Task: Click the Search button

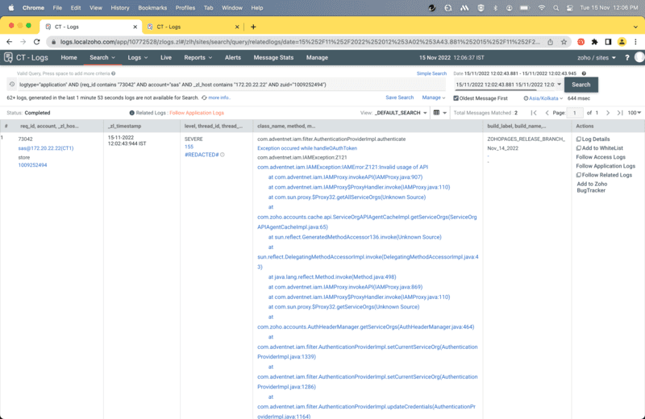Action: [580, 85]
